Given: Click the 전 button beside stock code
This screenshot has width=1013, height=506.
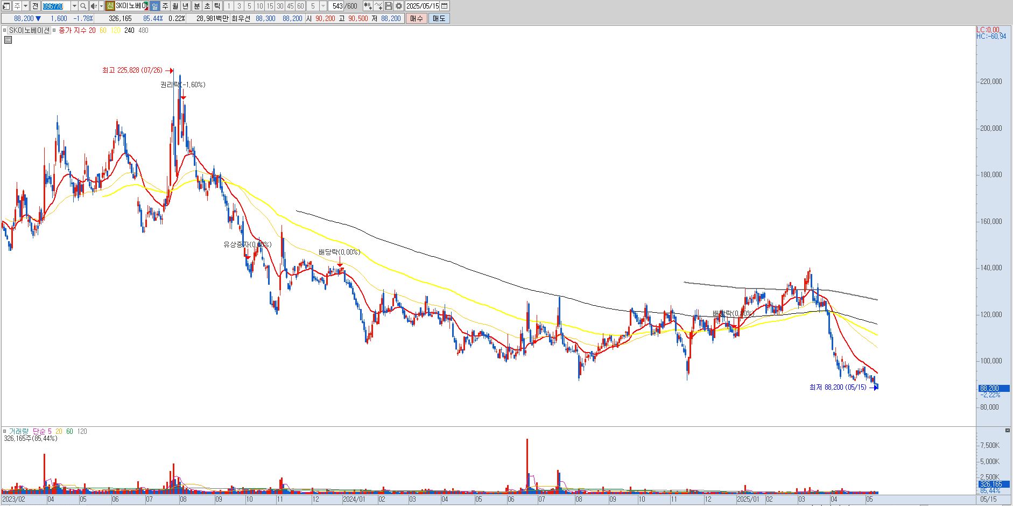Looking at the screenshot, I should (x=35, y=6).
